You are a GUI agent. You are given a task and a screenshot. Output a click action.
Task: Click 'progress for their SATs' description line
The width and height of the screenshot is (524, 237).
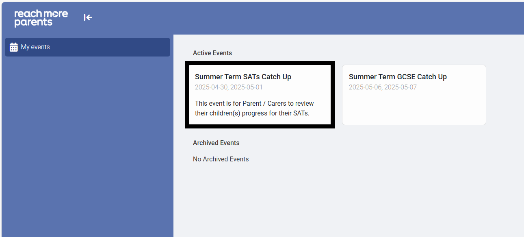(x=252, y=113)
